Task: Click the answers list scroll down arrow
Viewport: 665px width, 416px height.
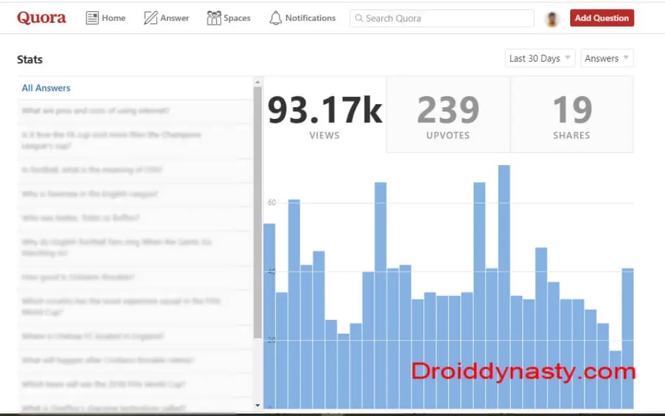Action: (257, 406)
